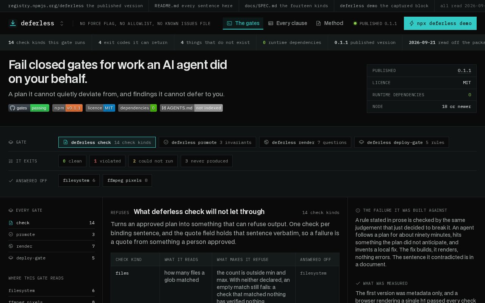Filter by exit code 0 clean
This screenshot has height=303, width=485.
point(72,161)
